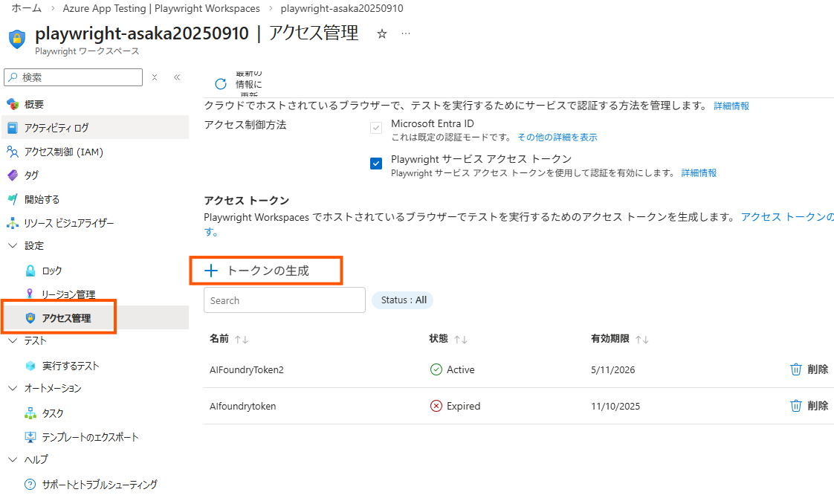Focus the sidebar 検索 box
Viewport: 834px width, 501px height.
[x=74, y=77]
